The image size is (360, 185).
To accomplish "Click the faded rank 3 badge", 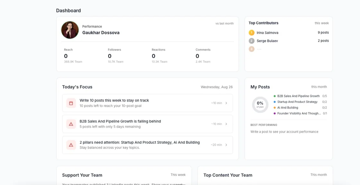I will (252, 49).
